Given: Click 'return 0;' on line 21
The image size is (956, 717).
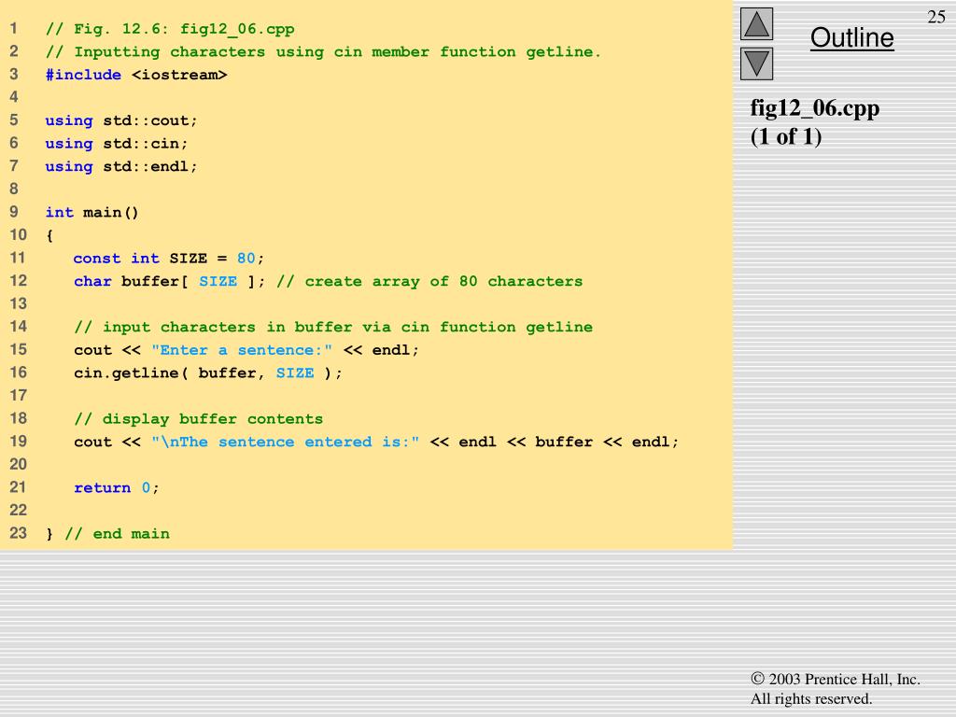Looking at the screenshot, I should (117, 487).
